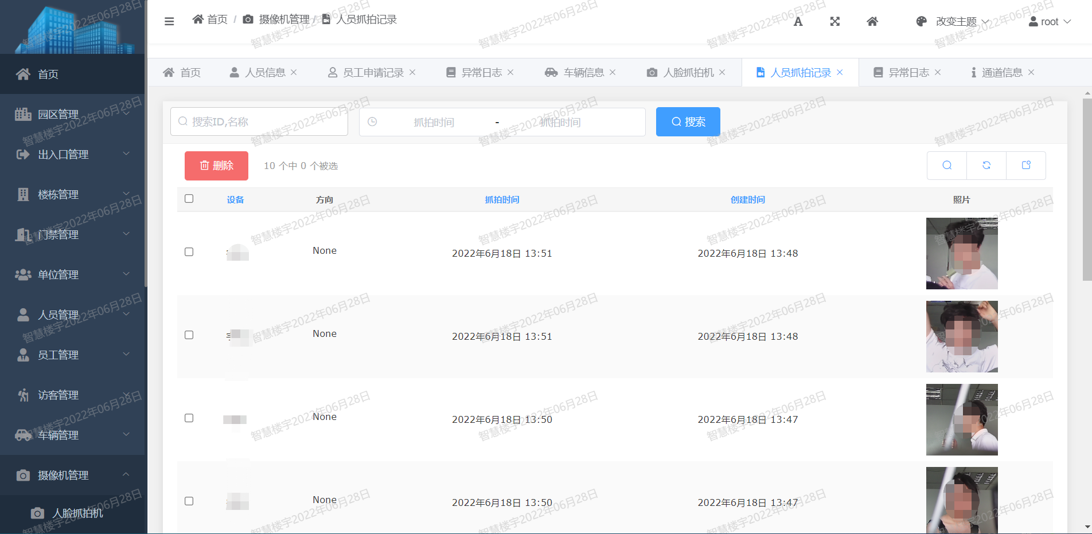Viewport: 1092px width, 534px height.
Task: Open the 员工申请记录 tab
Action: point(373,73)
